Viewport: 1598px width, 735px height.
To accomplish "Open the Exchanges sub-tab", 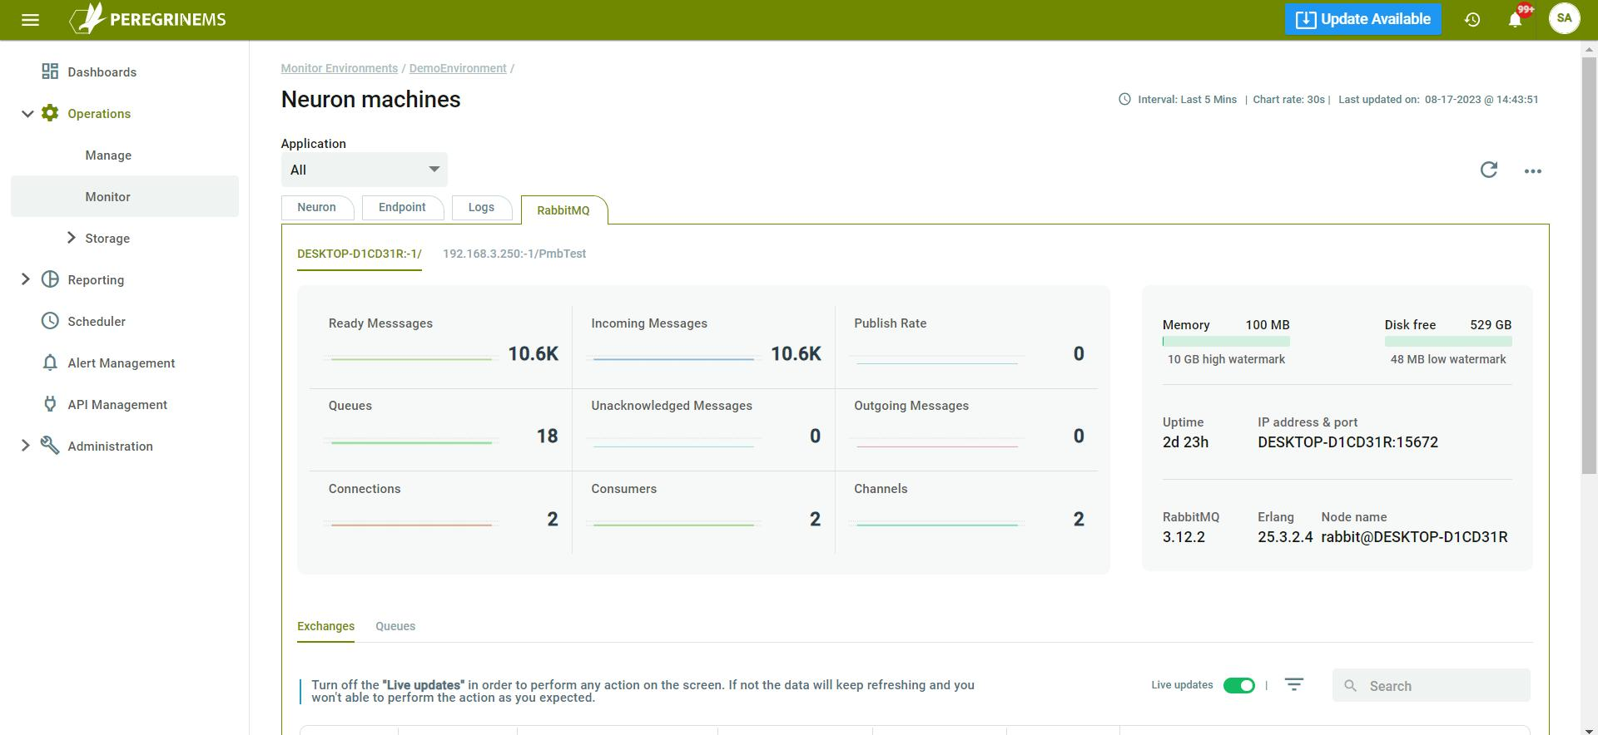I will click(325, 626).
